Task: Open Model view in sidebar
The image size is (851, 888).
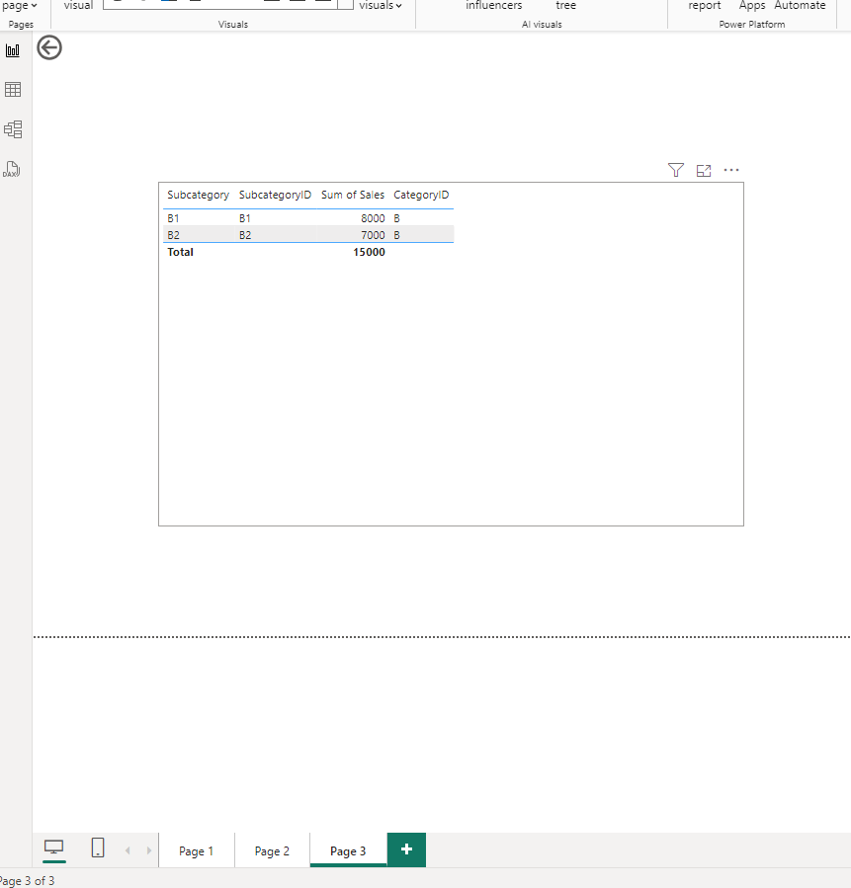Action: tap(13, 129)
